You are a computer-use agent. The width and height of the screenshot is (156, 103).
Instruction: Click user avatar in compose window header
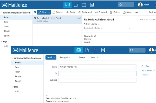[x=151, y=50]
